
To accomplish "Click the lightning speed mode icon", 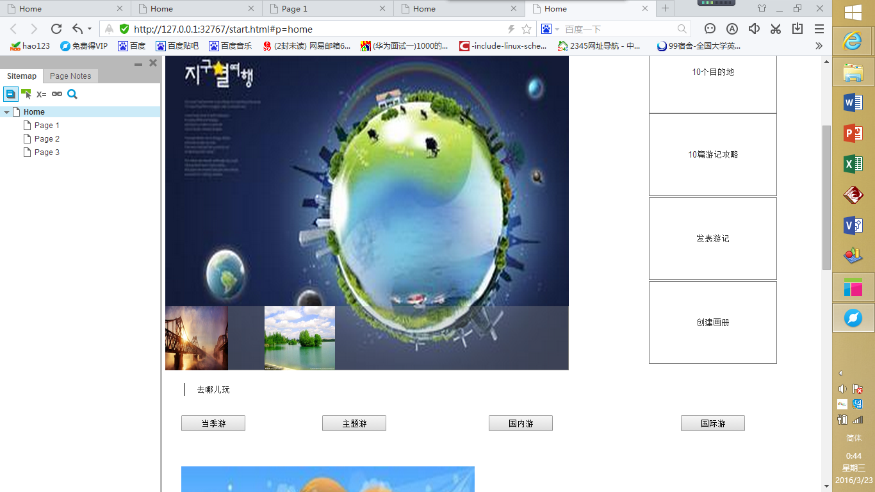I will [x=511, y=29].
